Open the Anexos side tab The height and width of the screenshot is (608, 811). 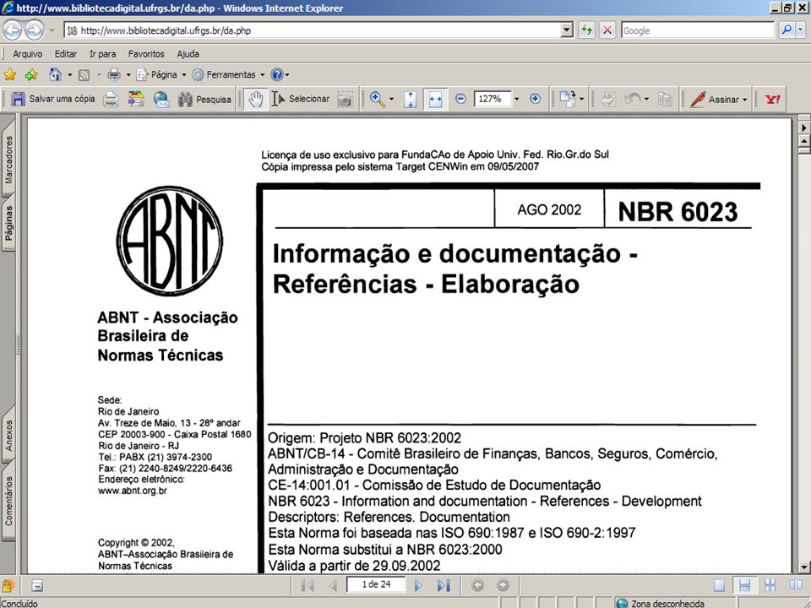[x=8, y=436]
